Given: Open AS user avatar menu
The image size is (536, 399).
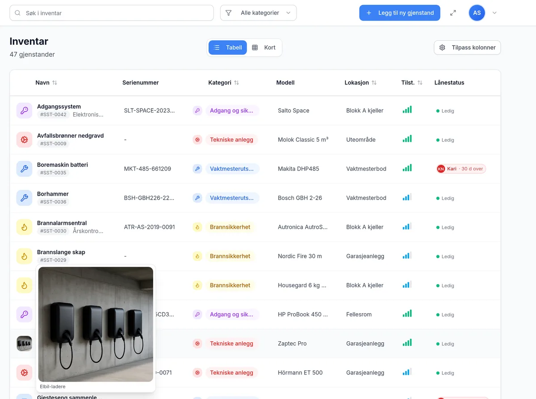Looking at the screenshot, I should pyautogui.click(x=477, y=13).
